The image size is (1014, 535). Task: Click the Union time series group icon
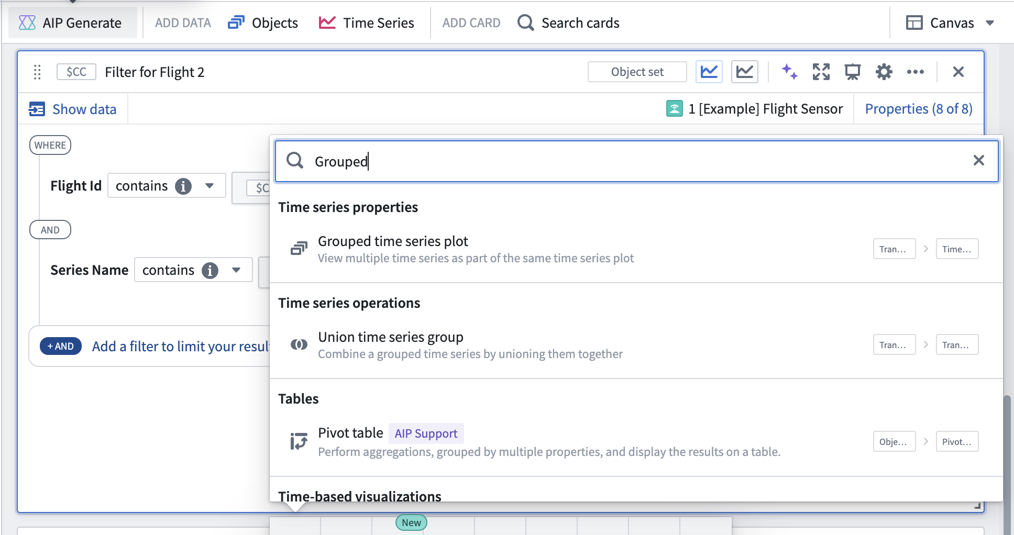tap(299, 344)
